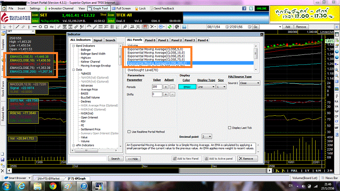This screenshot has height=191, width=340.
Task: Toggle checkbox next to Go button
Action: click(250, 27)
